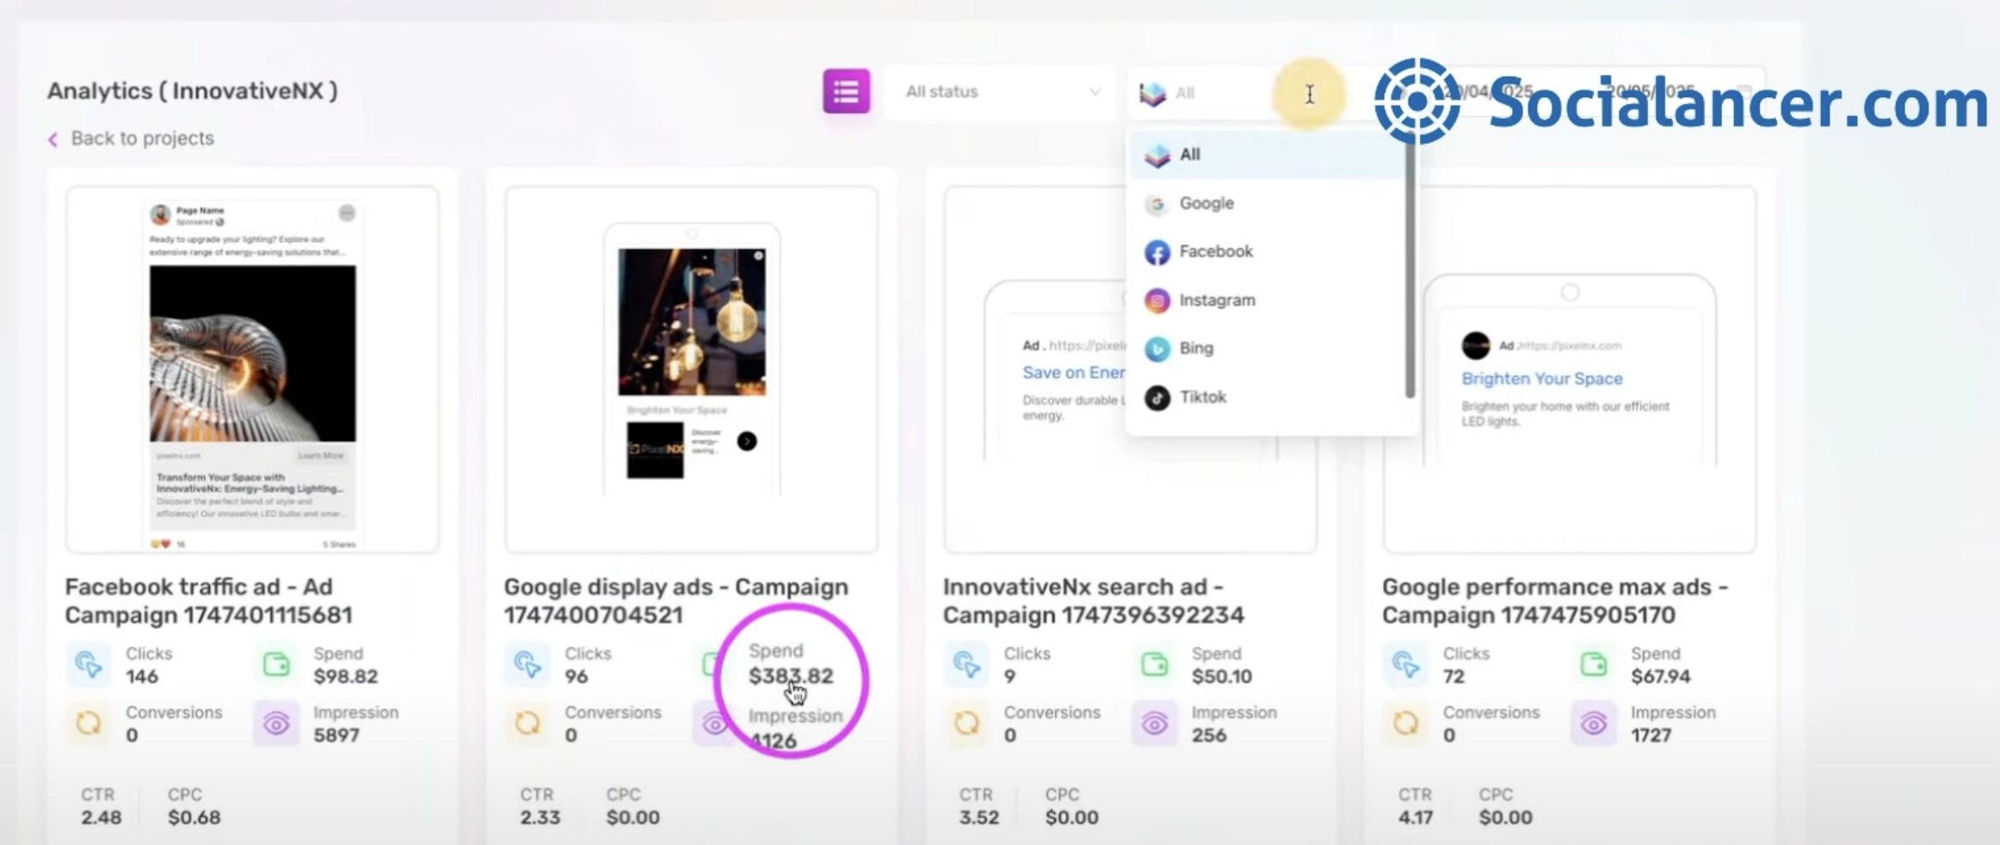This screenshot has width=2000, height=845.
Task: Click the 1727 impression value
Action: tap(1651, 735)
